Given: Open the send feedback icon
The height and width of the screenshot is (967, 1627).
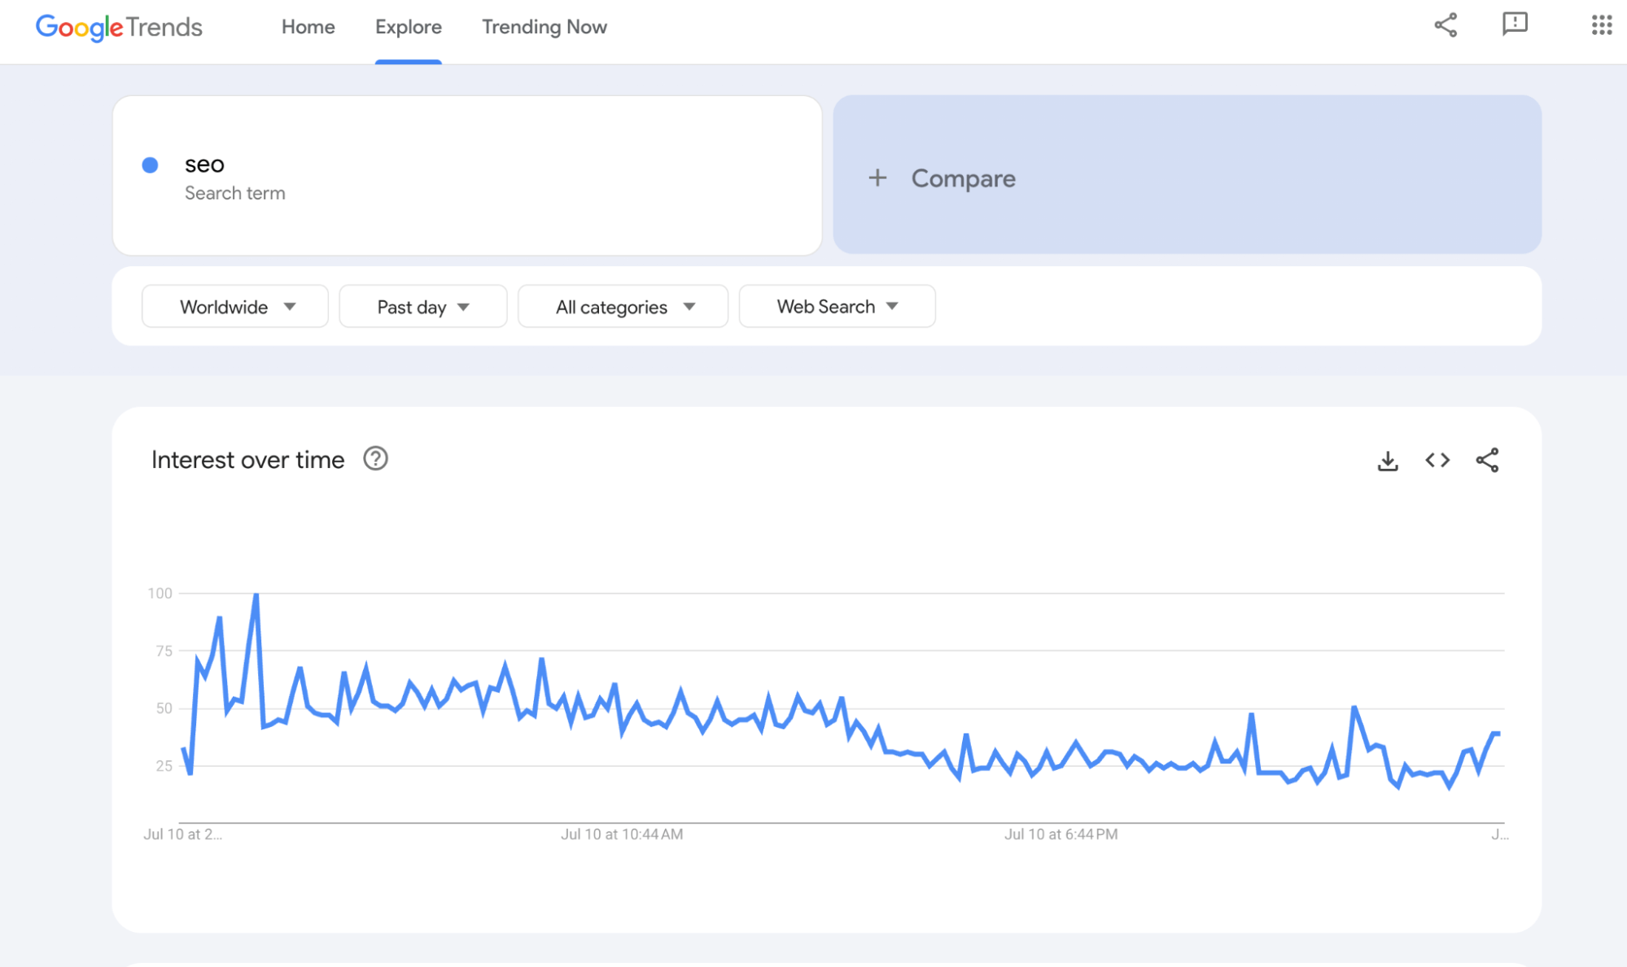Looking at the screenshot, I should click(x=1515, y=24).
